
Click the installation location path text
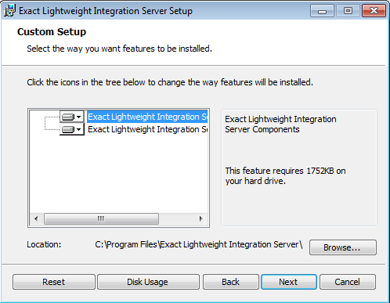click(199, 244)
